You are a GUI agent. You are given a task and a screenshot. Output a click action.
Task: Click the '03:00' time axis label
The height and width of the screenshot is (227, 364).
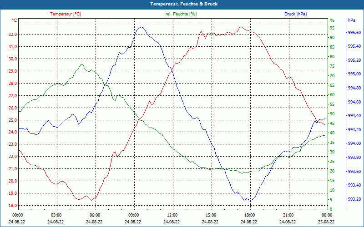56,215
